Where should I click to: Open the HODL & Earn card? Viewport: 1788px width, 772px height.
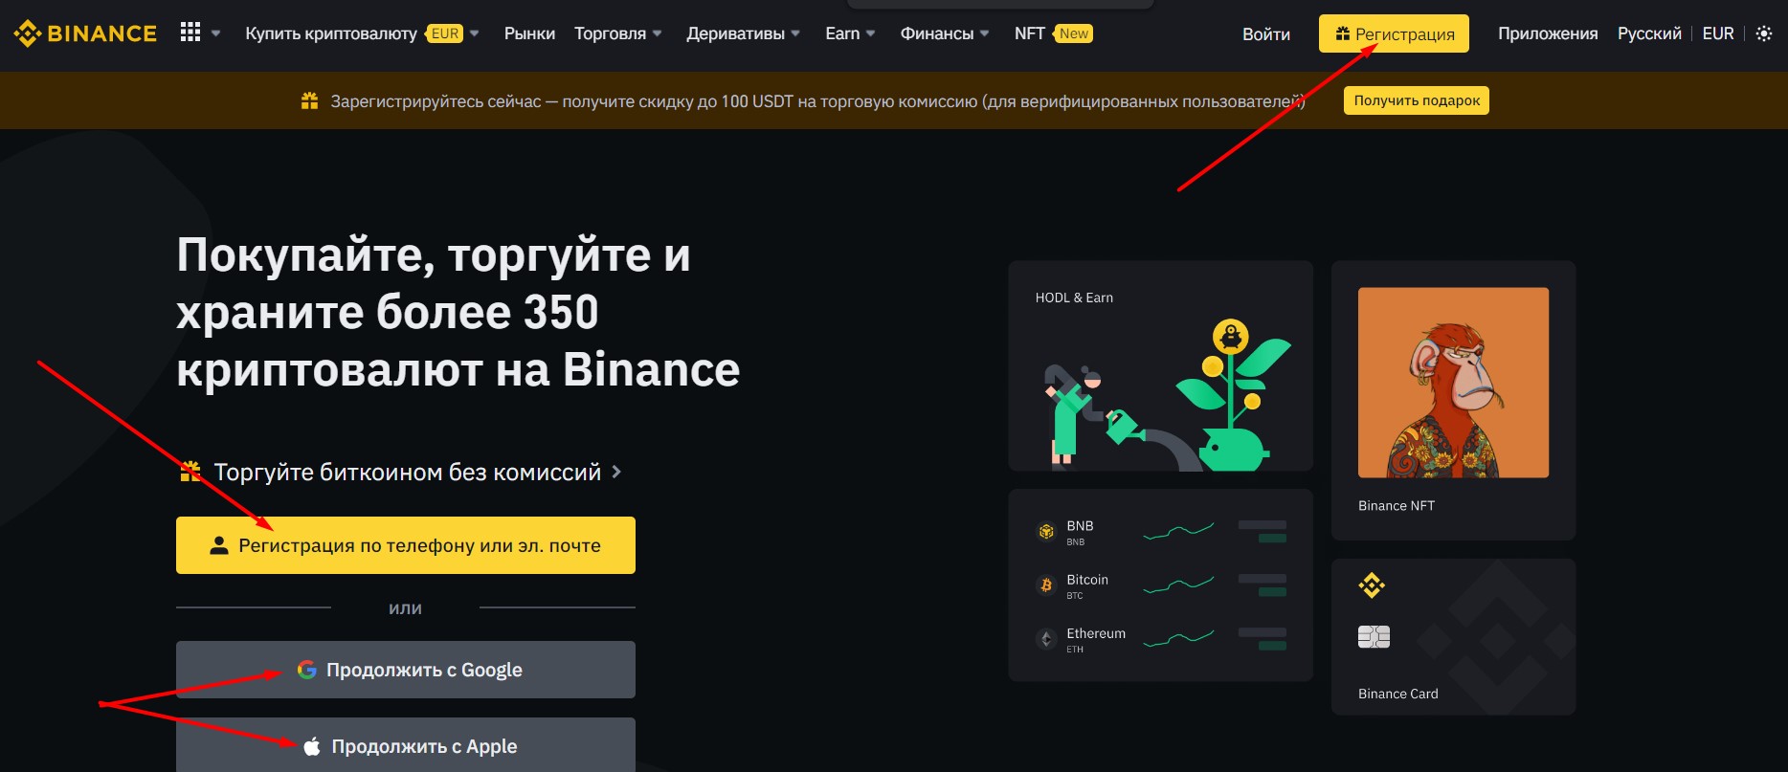1160,365
